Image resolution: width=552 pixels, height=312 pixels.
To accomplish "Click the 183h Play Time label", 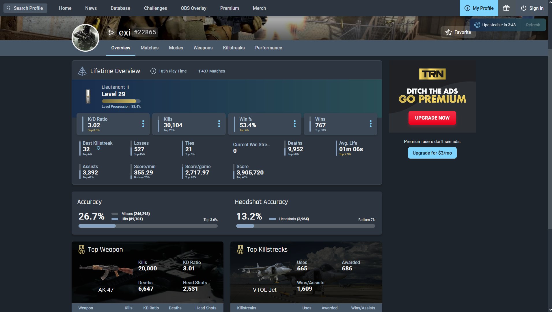I will [x=172, y=71].
